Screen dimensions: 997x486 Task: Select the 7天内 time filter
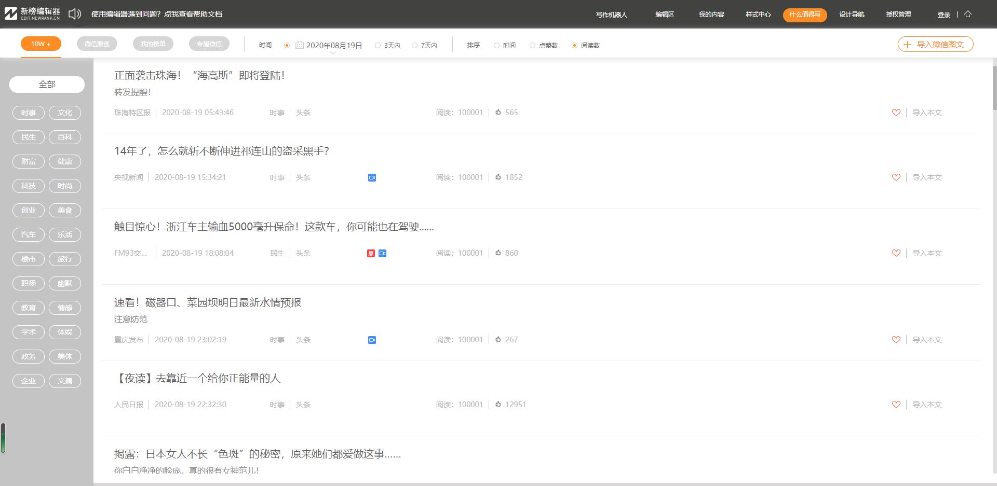click(x=424, y=46)
